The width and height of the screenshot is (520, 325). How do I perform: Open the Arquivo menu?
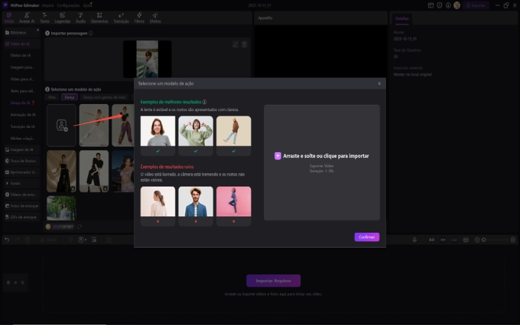[47, 5]
